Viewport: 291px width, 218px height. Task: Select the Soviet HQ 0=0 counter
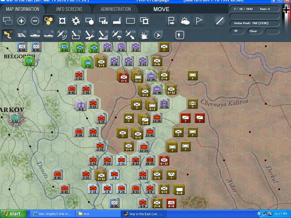171,203
